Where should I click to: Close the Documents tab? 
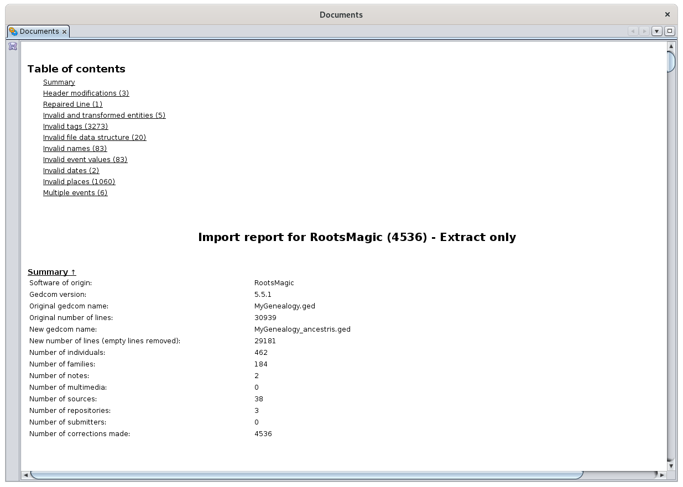(x=64, y=32)
